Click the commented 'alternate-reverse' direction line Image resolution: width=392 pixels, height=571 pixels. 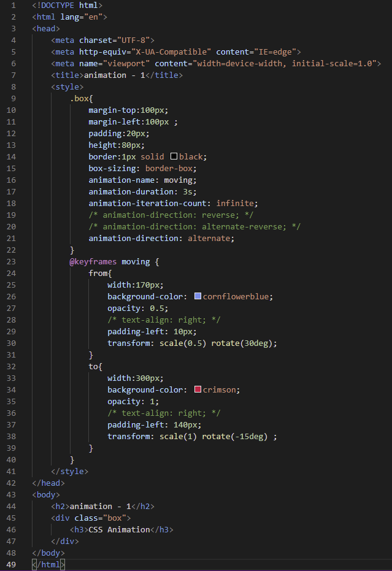point(194,226)
